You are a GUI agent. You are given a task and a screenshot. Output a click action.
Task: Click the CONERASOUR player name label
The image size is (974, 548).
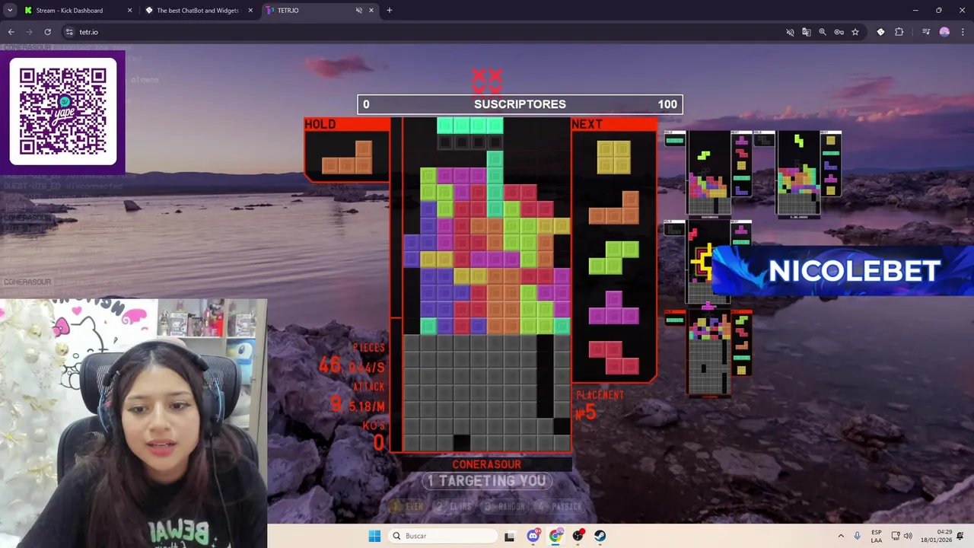[486, 464]
